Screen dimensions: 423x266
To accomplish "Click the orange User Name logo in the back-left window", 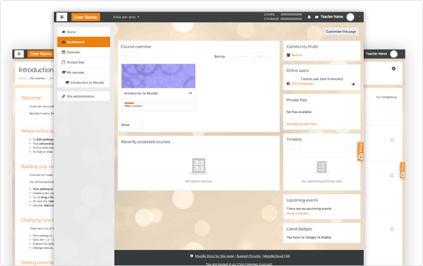I will pyautogui.click(x=40, y=54).
